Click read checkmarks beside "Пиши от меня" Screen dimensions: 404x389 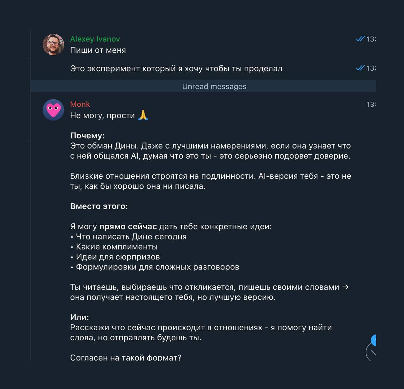360,39
